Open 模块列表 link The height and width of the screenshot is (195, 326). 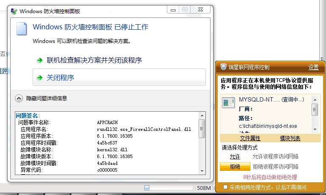click(x=290, y=138)
